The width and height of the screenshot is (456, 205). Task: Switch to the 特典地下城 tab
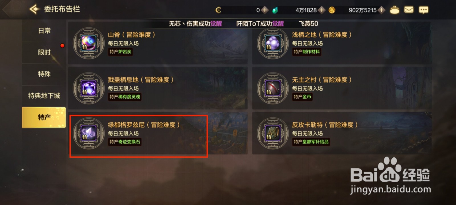(x=44, y=96)
